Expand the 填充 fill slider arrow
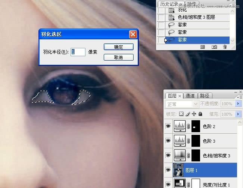The image size is (243, 188). (x=238, y=114)
